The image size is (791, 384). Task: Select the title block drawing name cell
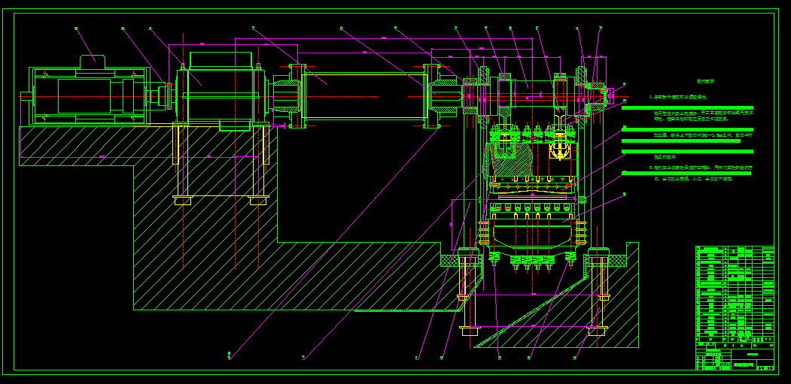(744, 364)
